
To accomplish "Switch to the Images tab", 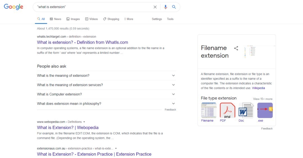I will pos(73,19).
